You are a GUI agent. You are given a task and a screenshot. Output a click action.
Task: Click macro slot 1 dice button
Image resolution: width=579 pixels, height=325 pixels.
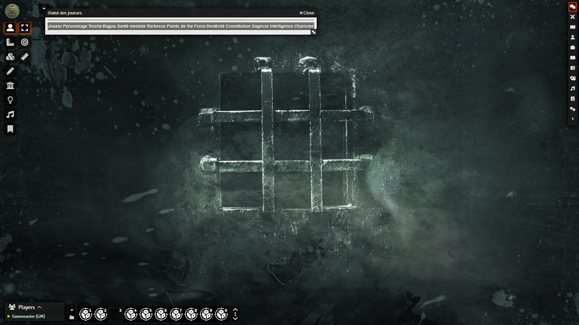(86, 315)
